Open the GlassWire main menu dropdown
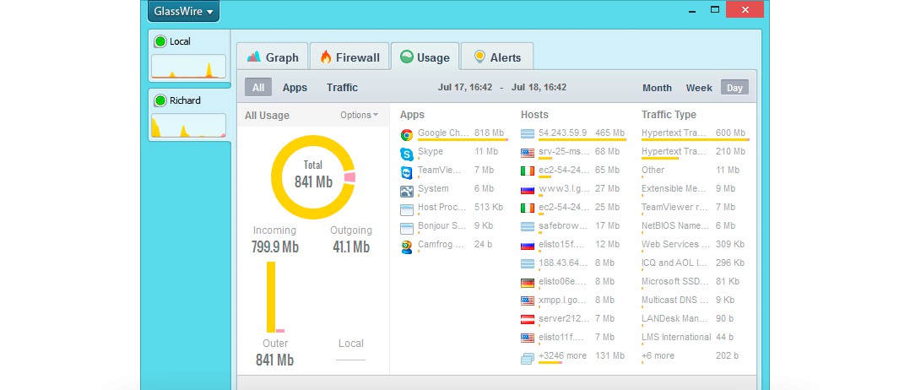Image resolution: width=910 pixels, height=390 pixels. click(x=183, y=10)
